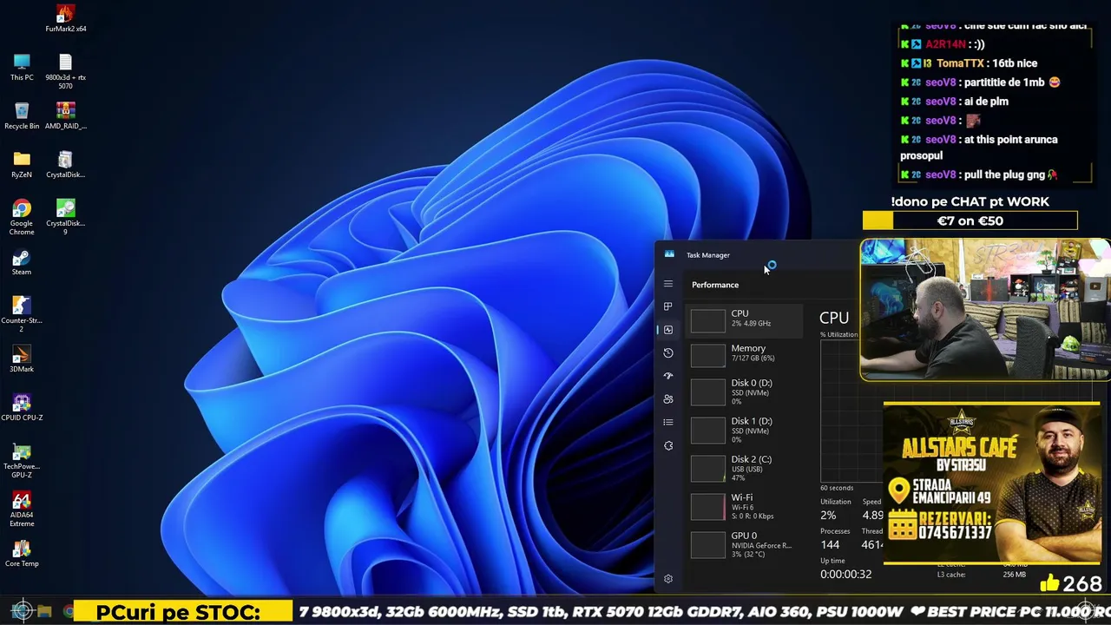Launch CrystalDisk shortcut next to RyZeN folder

(65, 165)
